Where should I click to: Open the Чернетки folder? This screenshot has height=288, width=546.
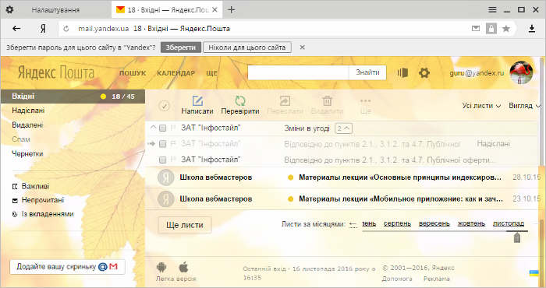(x=27, y=153)
